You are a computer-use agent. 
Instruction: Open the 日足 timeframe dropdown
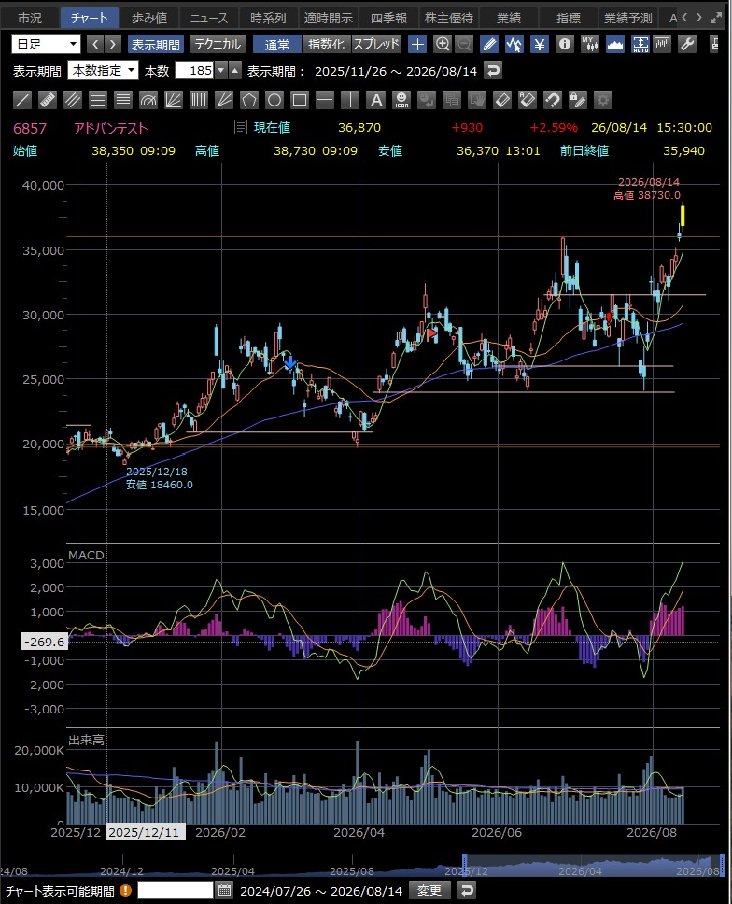tap(46, 44)
